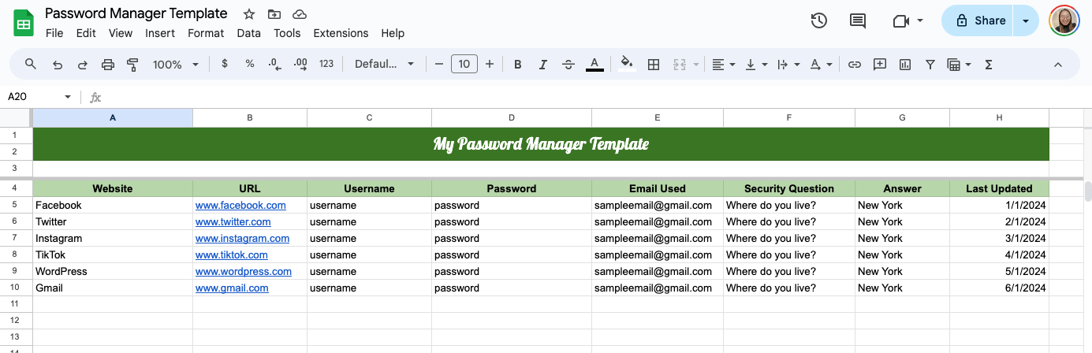The height and width of the screenshot is (353, 1092).
Task: Toggle italic formatting
Action: coord(542,65)
